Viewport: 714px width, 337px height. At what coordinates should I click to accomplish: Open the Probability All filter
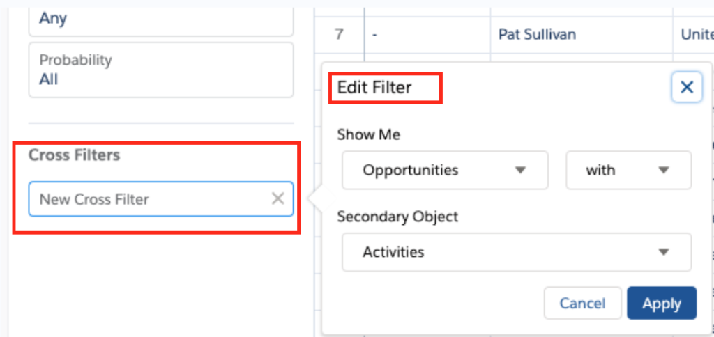[161, 70]
